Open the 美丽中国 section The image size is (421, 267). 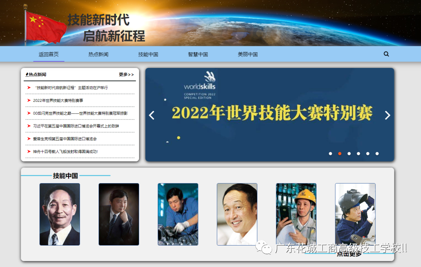tap(247, 54)
